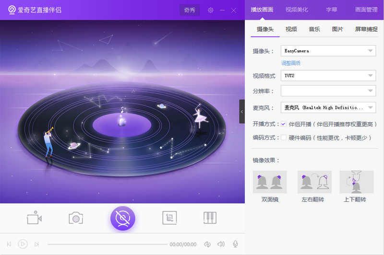Open the 麦克风 Realtek microphone dropdown

coord(328,107)
